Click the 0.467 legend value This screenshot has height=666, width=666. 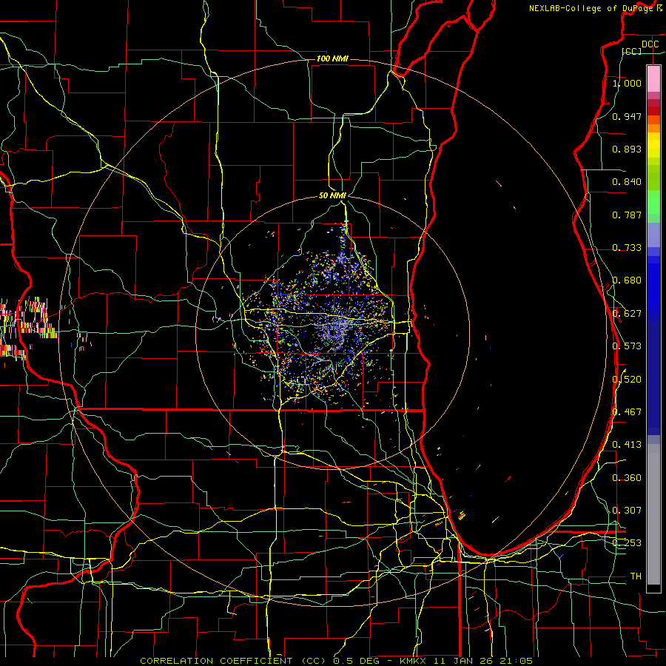click(627, 412)
